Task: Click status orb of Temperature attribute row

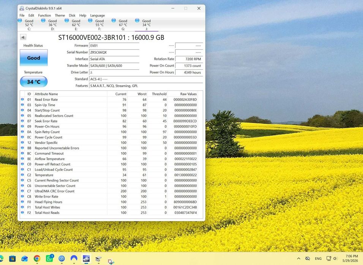Action: (22, 175)
